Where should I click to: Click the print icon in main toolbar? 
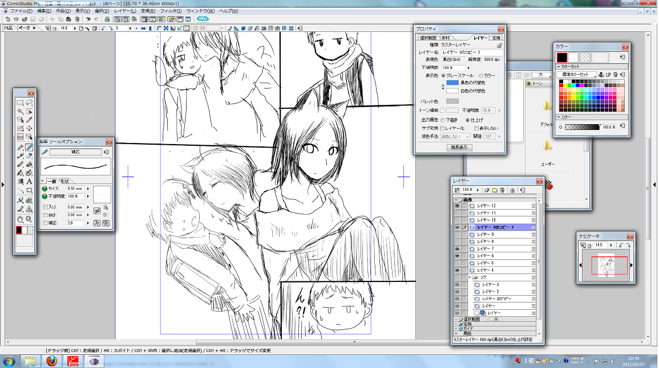[x=107, y=19]
